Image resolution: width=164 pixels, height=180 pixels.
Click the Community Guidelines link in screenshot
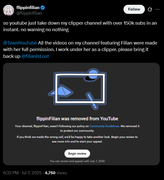point(104,126)
